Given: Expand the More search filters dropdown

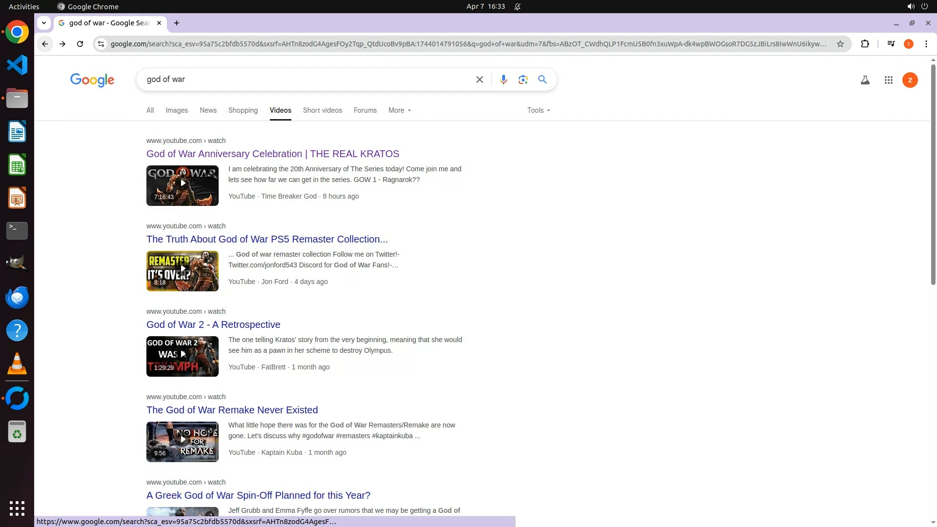Looking at the screenshot, I should (399, 110).
